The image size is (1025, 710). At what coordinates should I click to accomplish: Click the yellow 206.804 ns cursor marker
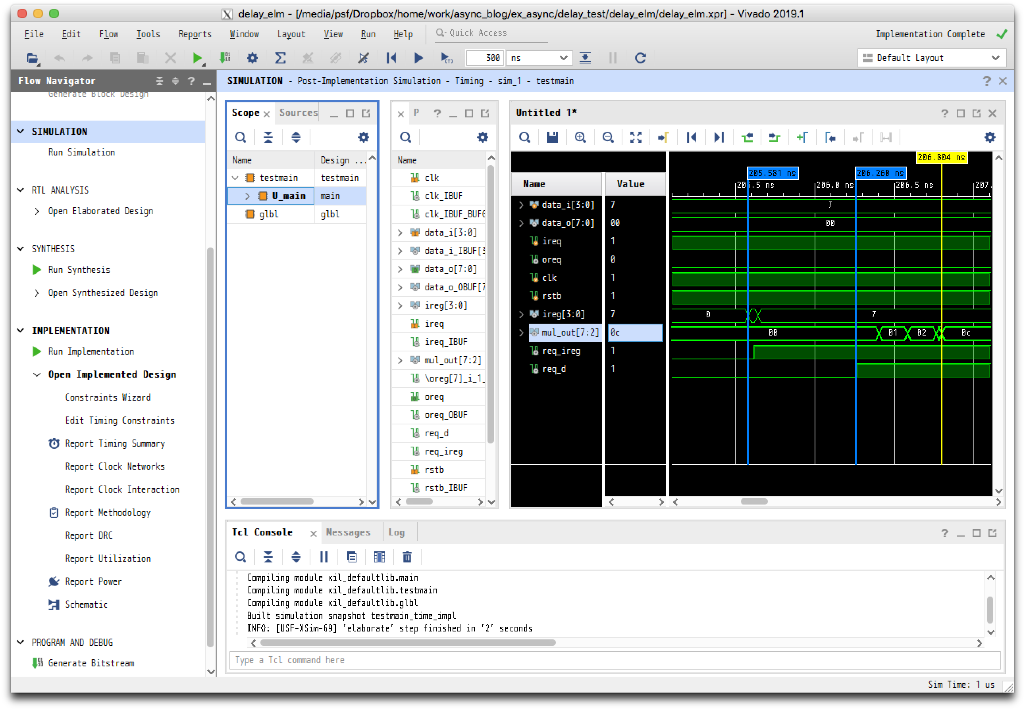941,157
